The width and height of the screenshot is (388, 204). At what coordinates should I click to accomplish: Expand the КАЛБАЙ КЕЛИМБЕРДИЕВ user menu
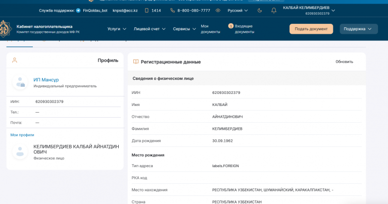point(309,11)
